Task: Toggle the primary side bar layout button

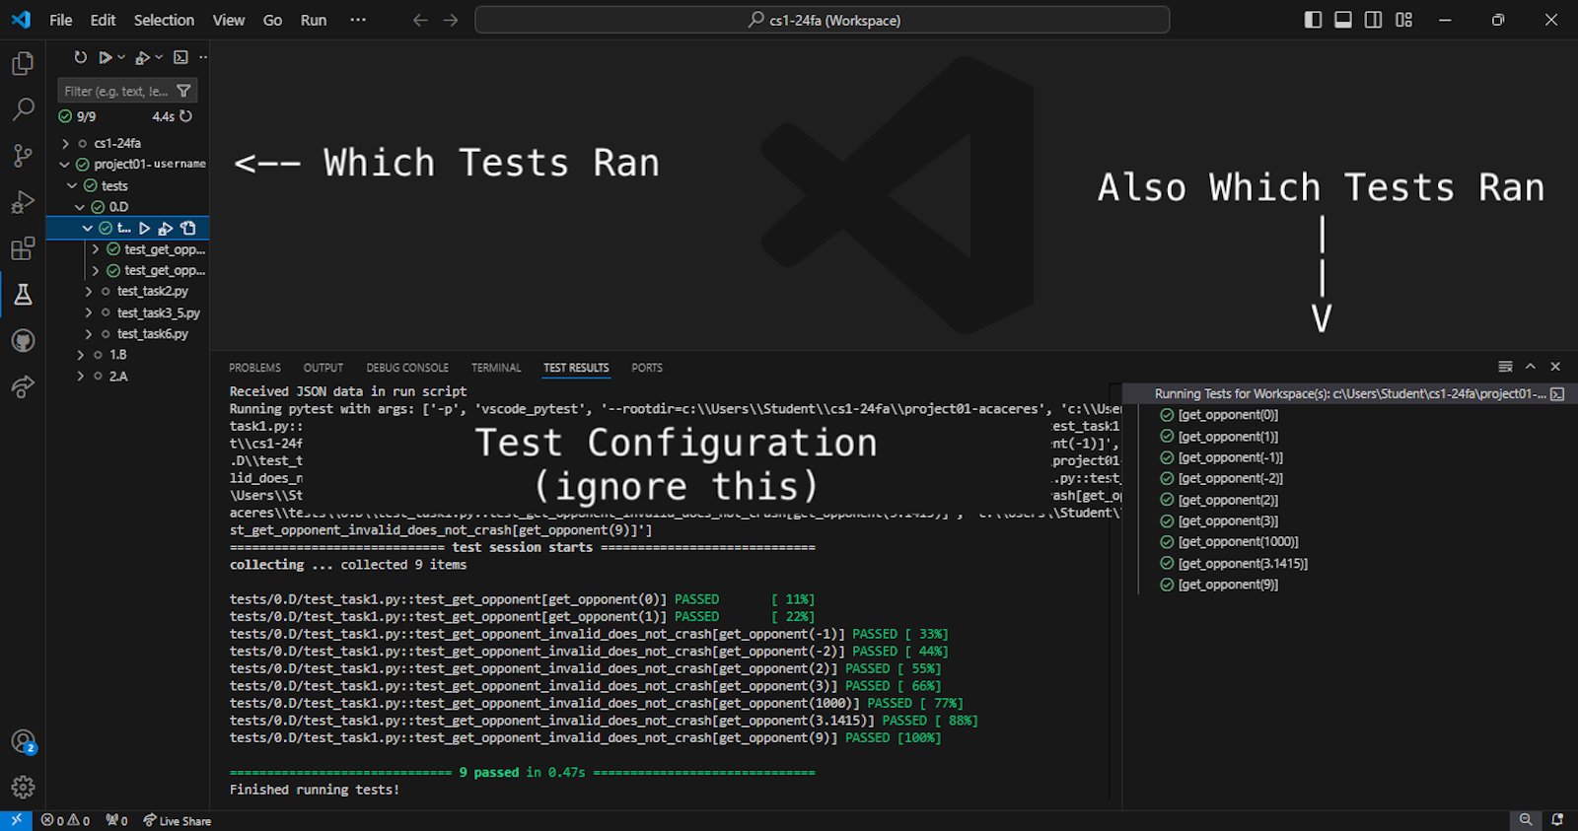Action: click(1313, 20)
